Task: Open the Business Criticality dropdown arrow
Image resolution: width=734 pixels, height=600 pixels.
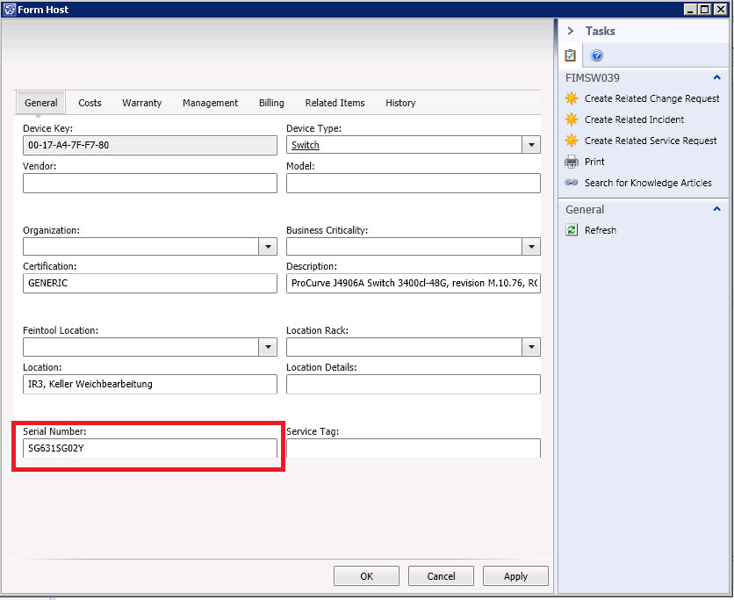Action: (531, 247)
